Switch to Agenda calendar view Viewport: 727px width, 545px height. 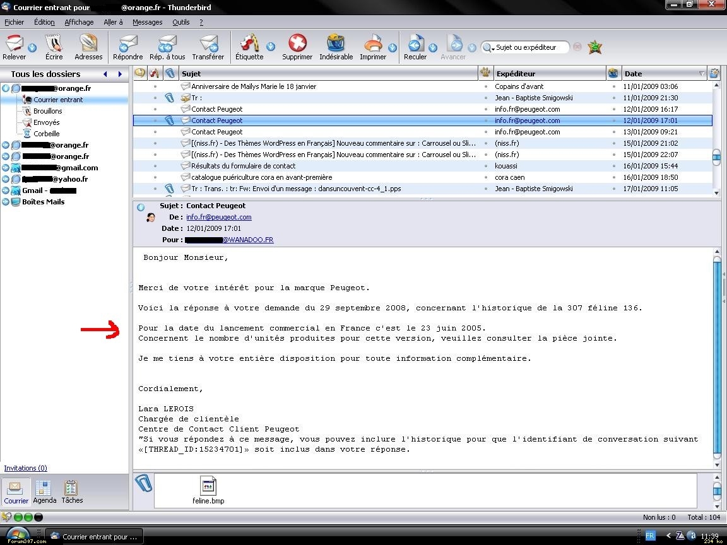45,492
